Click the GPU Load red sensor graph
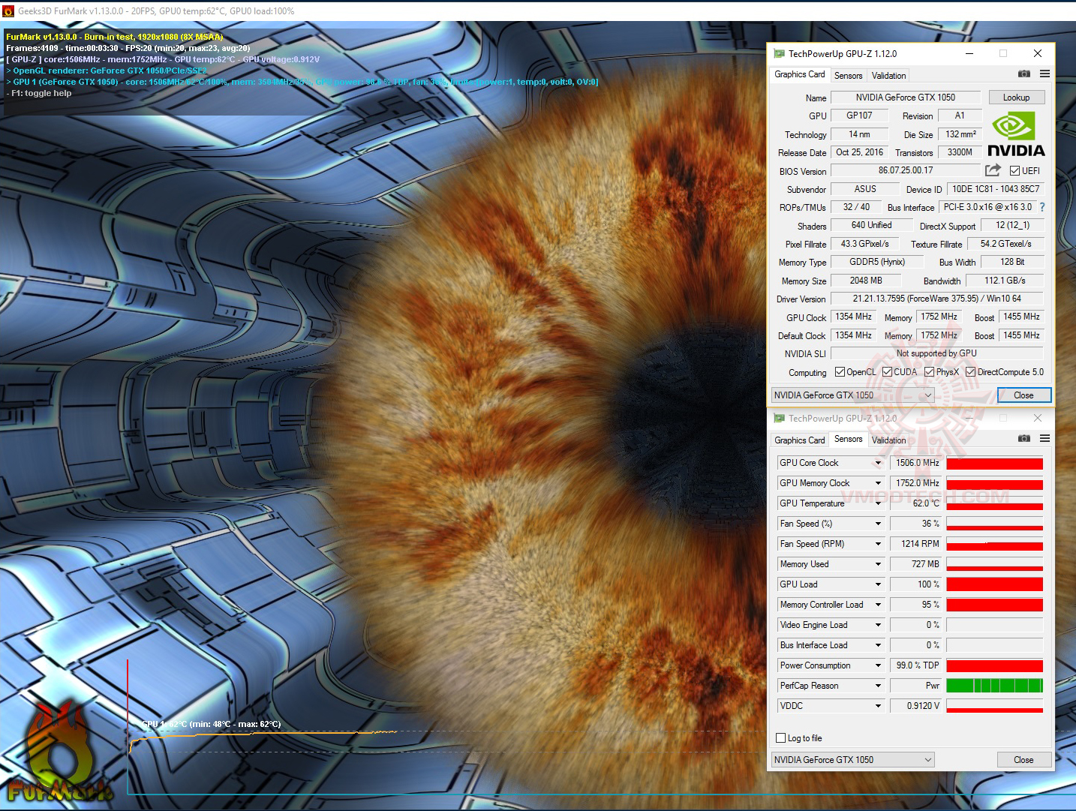 click(995, 584)
